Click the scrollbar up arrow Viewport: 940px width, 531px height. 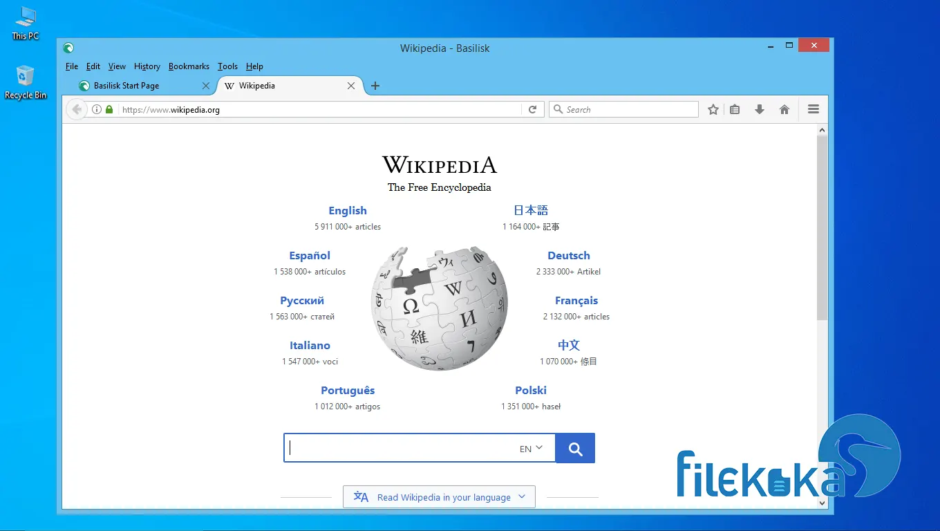[x=822, y=130]
